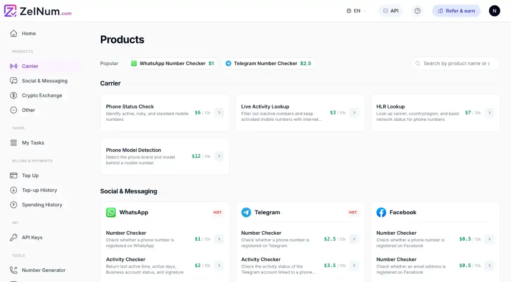This screenshot has height=282, width=511.
Task: Open Live Activity Lookup arrow
Action: click(354, 113)
